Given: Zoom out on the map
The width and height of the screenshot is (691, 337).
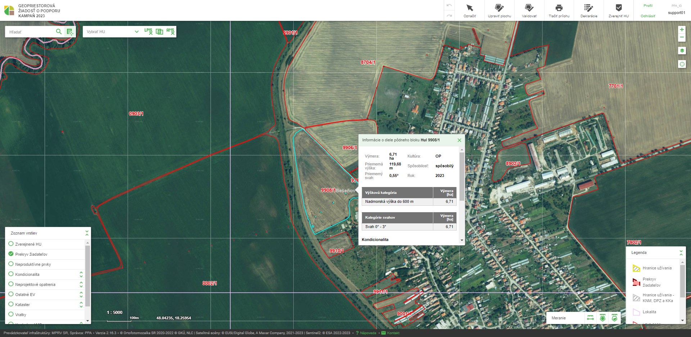Looking at the screenshot, I should 682,37.
